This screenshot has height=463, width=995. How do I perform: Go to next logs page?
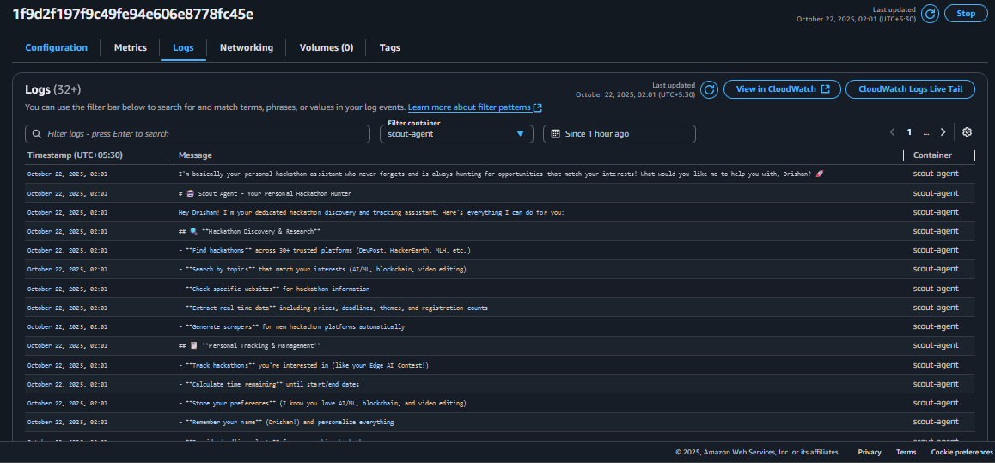943,132
